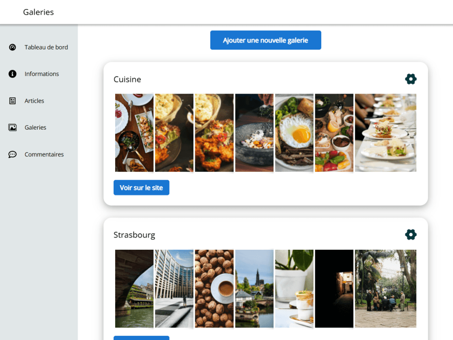
Task: Click the Articles document icon
Action: [12, 101]
